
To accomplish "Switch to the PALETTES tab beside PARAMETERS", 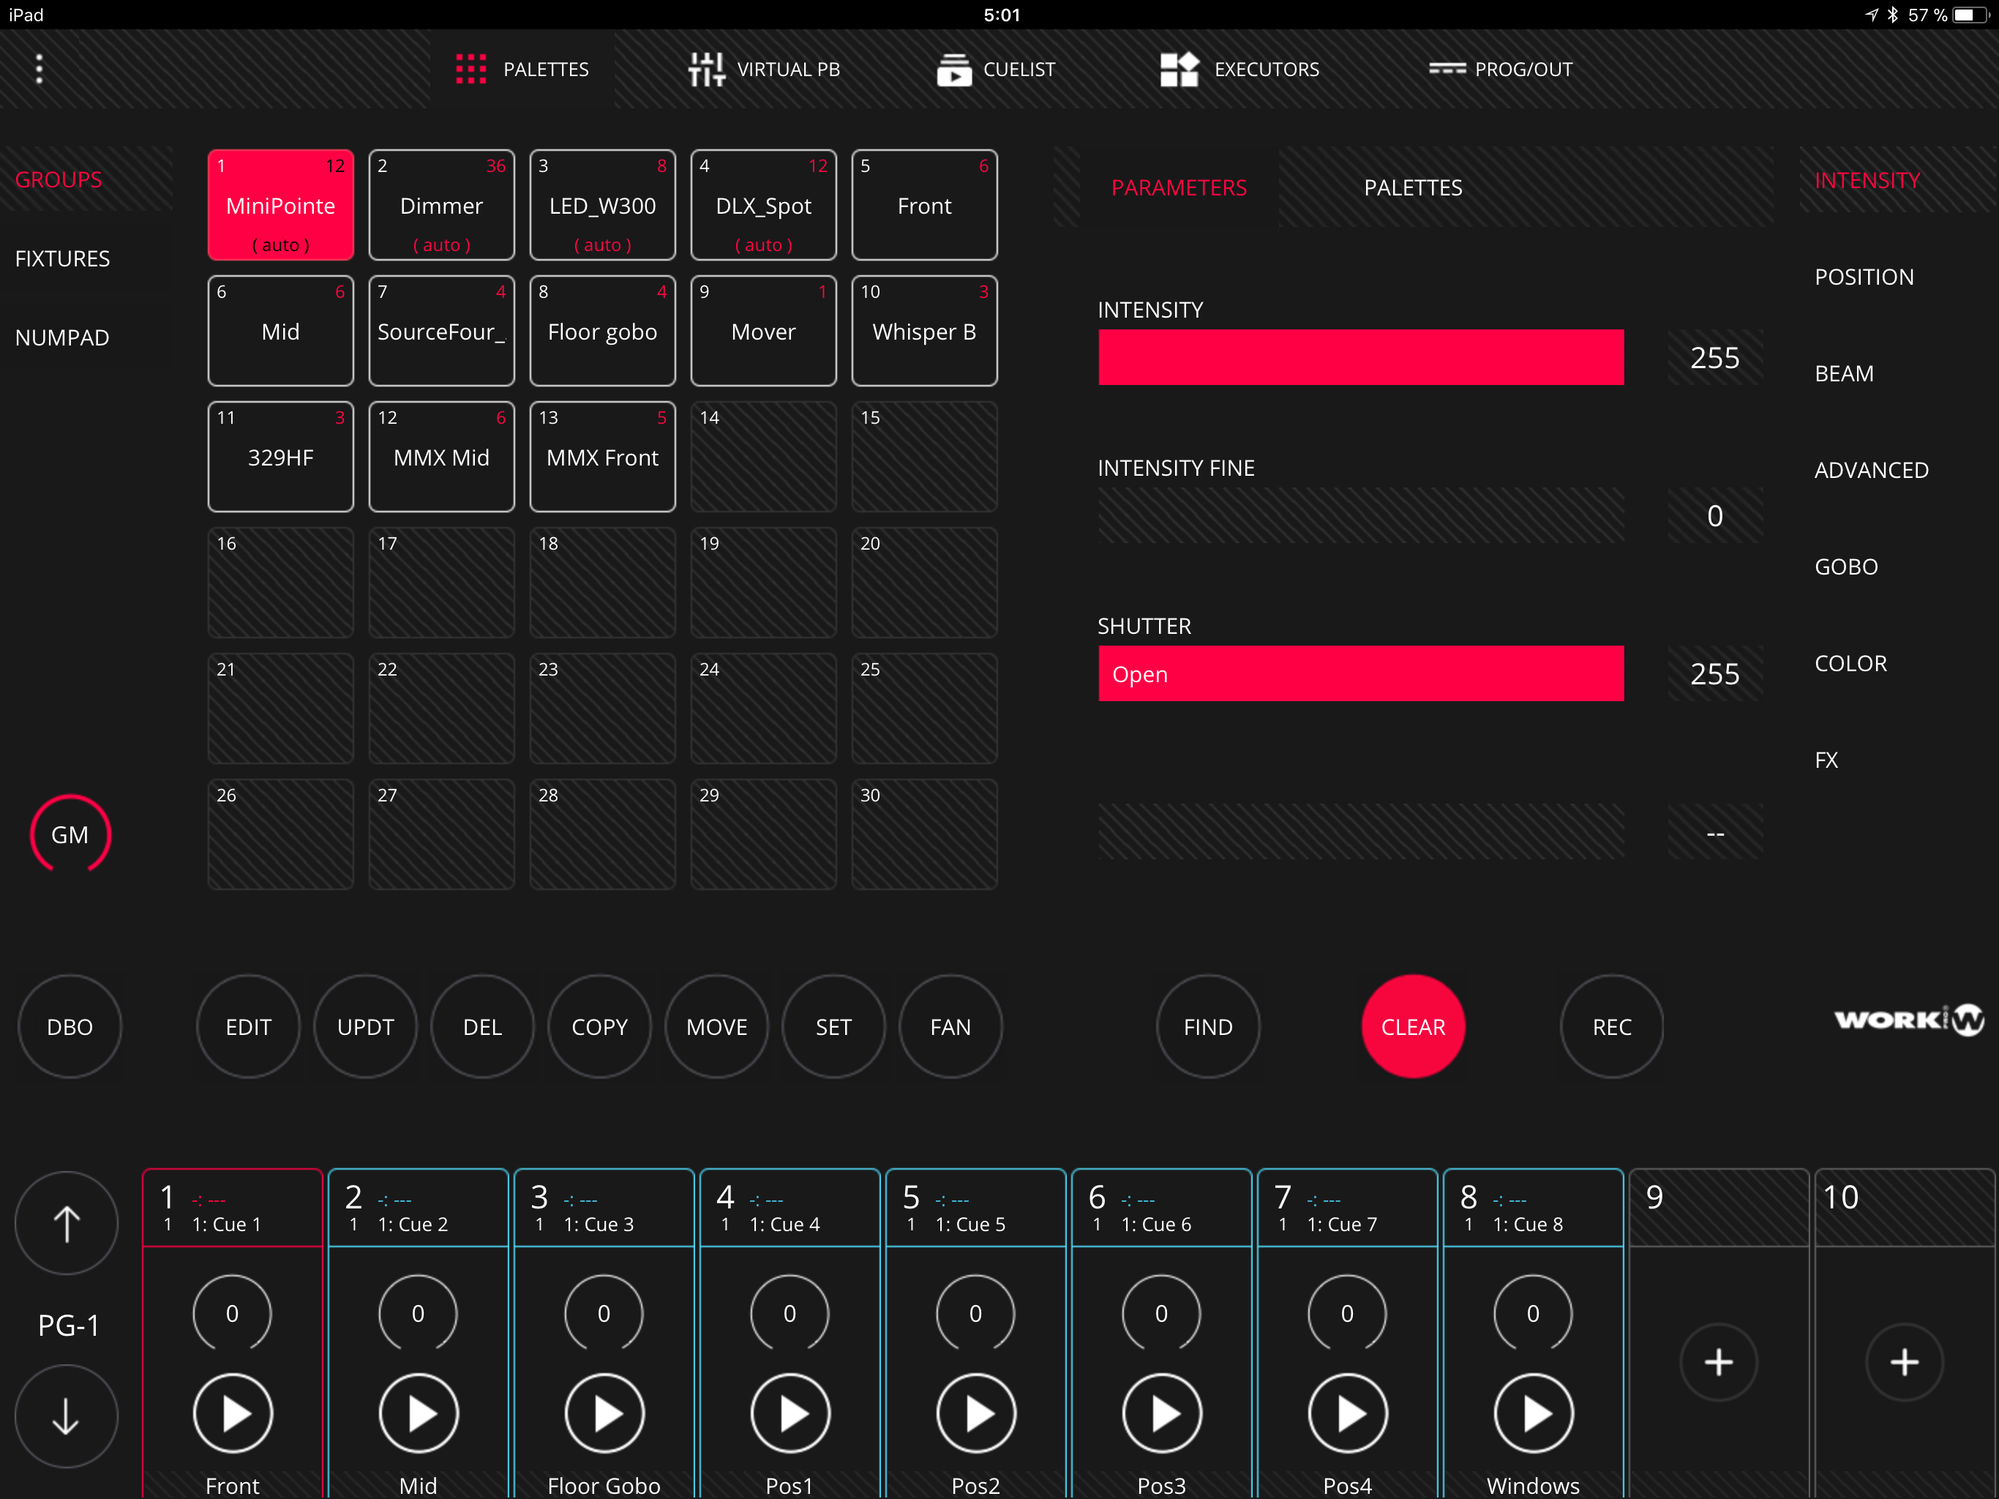I will tap(1412, 187).
